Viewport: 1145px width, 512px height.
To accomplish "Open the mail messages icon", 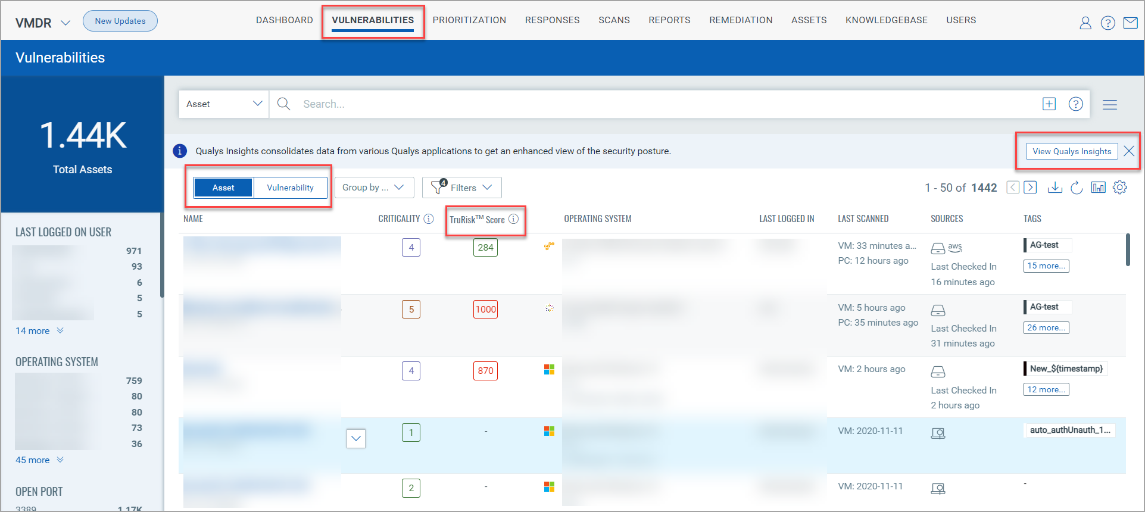I will click(x=1131, y=23).
